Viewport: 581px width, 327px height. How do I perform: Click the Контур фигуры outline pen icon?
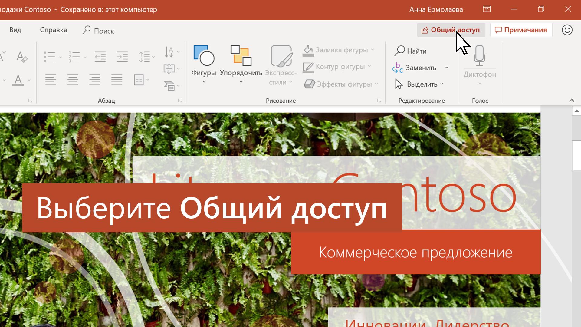tap(308, 67)
